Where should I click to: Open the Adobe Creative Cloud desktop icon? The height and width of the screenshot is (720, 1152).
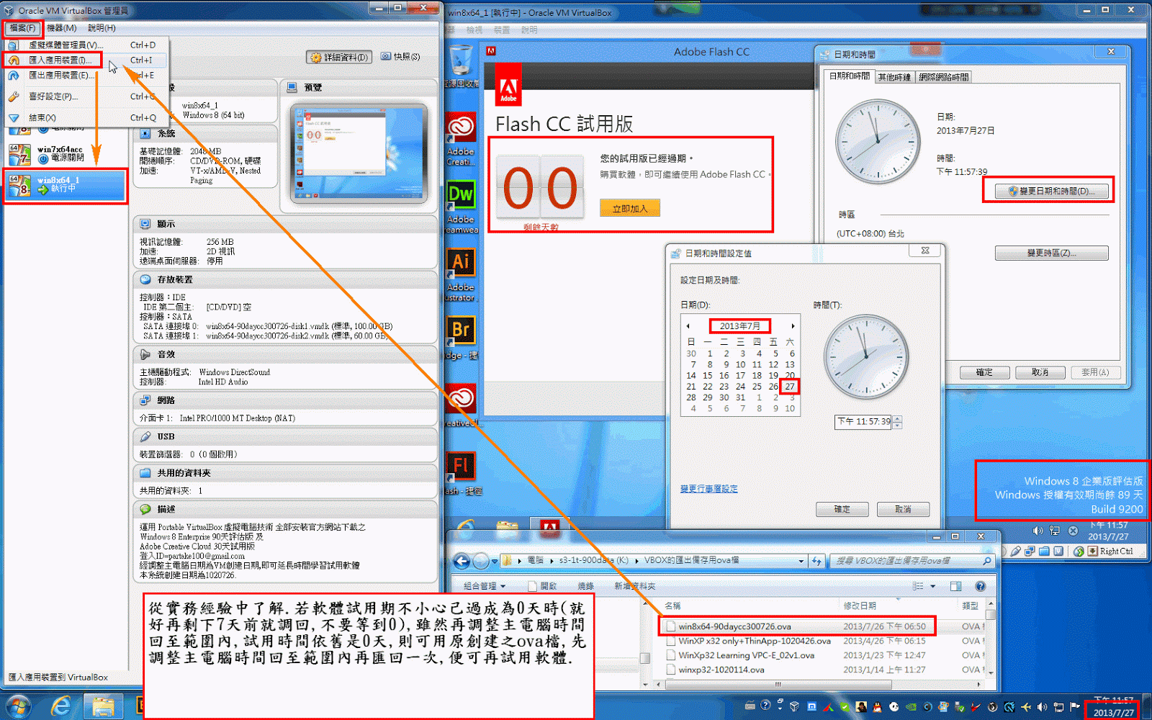461,140
